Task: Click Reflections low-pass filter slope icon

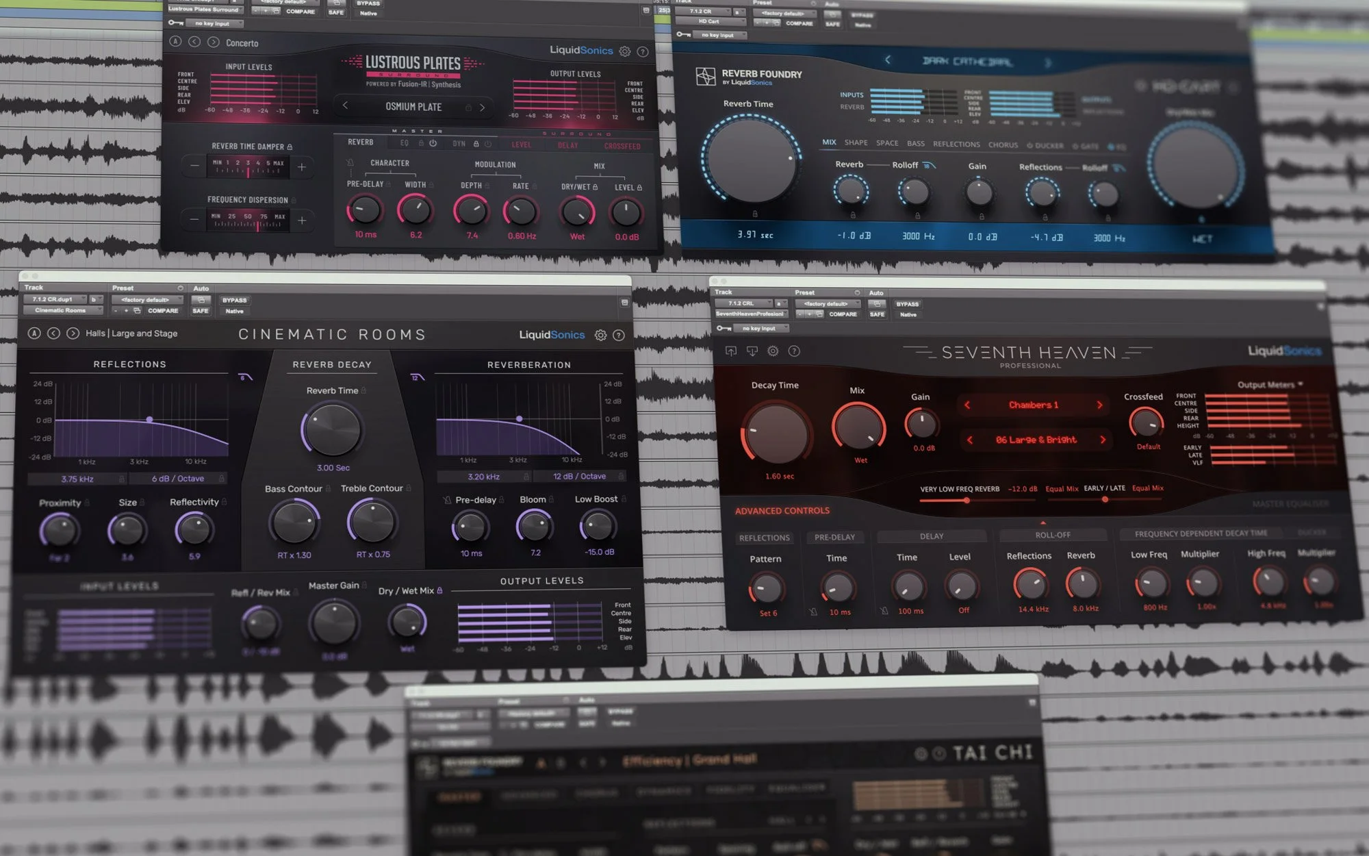Action: pos(245,377)
